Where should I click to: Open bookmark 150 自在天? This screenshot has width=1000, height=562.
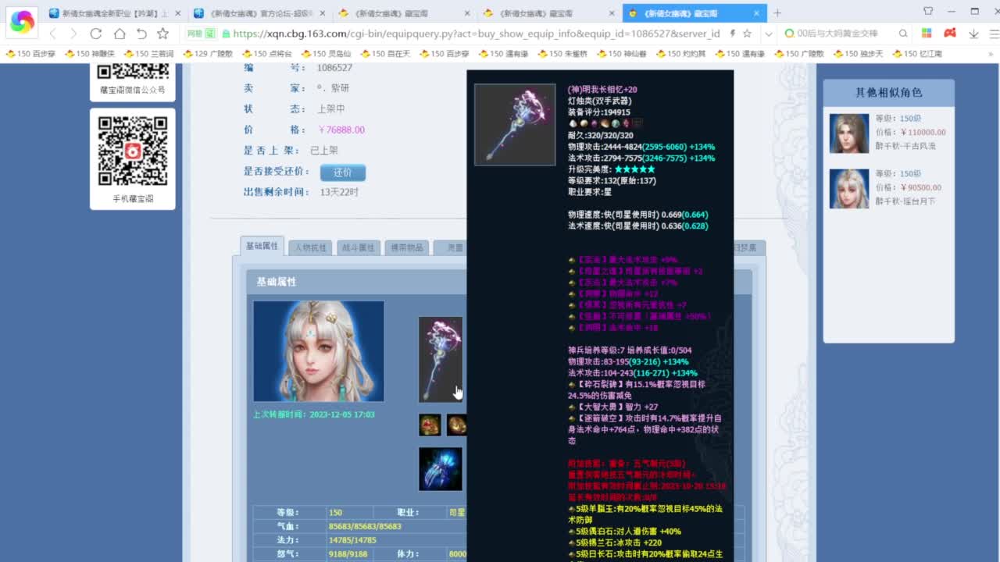click(385, 54)
